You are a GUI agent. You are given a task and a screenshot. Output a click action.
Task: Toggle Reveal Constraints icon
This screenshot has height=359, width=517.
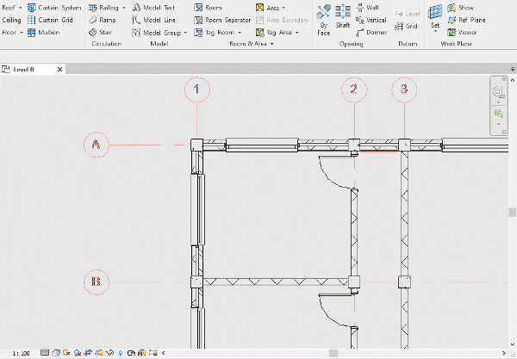(x=153, y=353)
